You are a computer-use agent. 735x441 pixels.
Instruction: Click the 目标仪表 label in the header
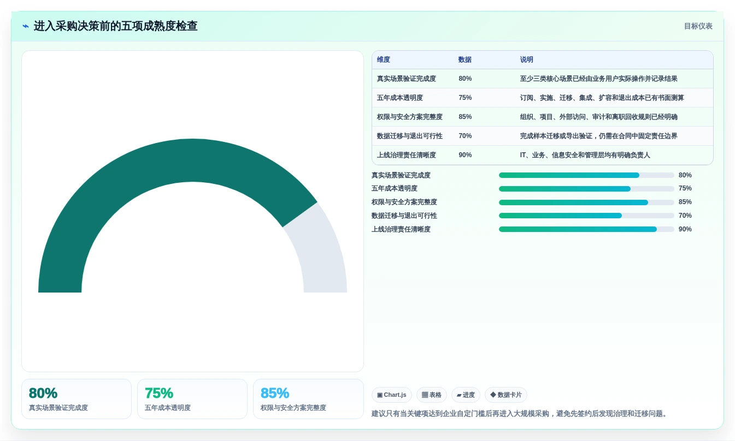[x=698, y=26]
